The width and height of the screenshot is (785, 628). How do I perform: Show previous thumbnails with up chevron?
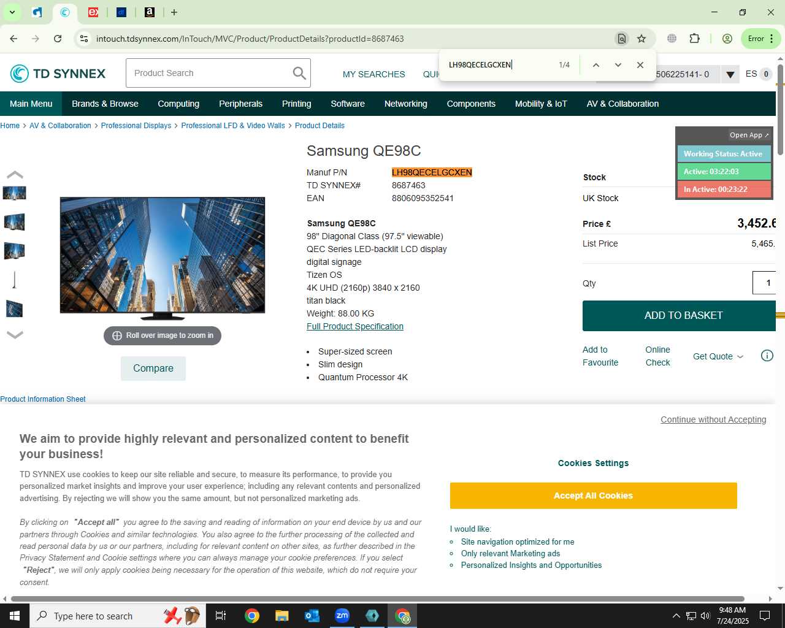click(x=15, y=175)
